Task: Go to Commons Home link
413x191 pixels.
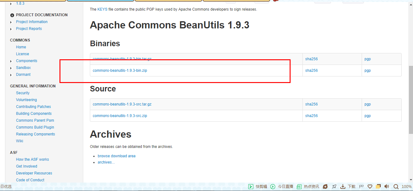Action: pyautogui.click(x=21, y=47)
